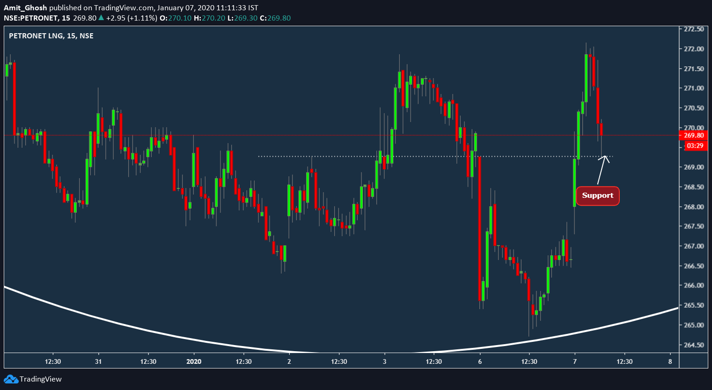This screenshot has width=712, height=390.
Task: Click the 265.00 price axis label
Action: [694, 325]
